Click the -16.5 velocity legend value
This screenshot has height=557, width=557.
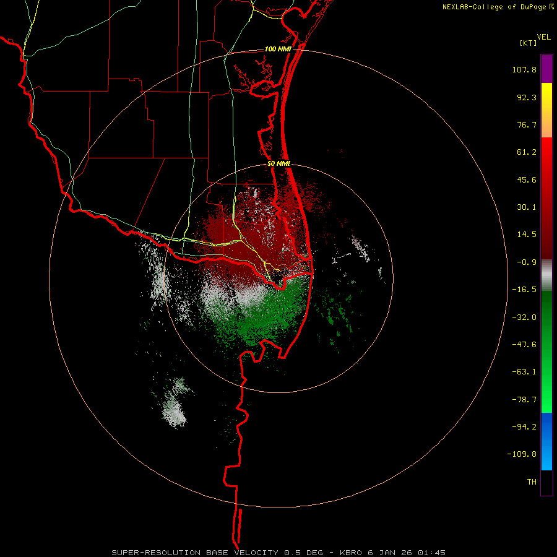coord(524,290)
